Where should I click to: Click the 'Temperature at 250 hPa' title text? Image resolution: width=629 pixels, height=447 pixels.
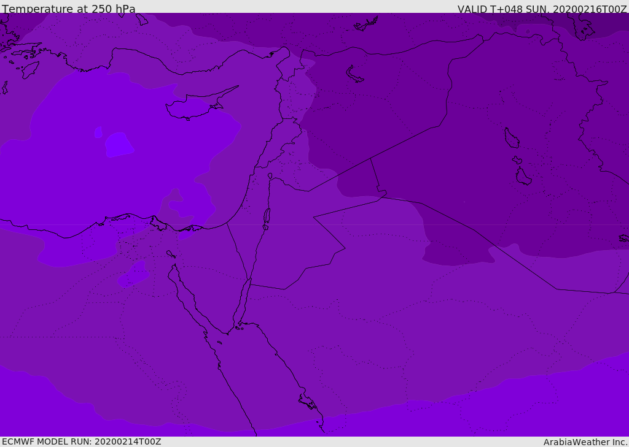[69, 9]
